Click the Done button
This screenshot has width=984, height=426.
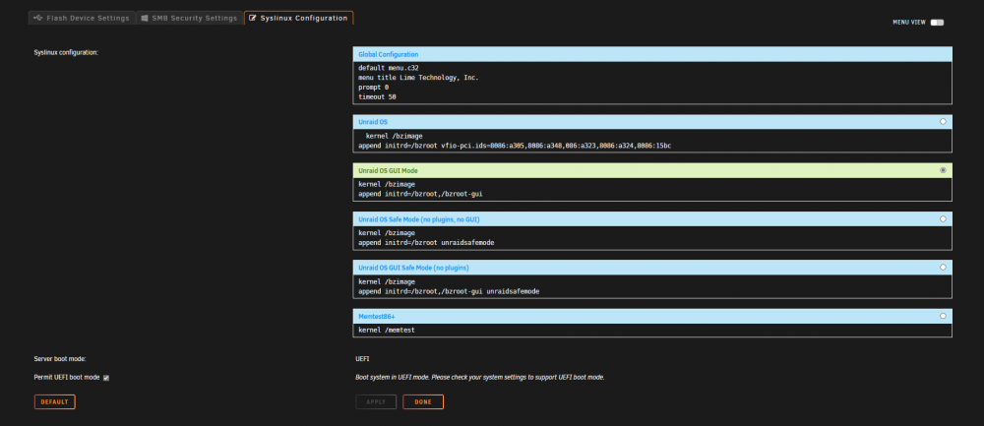[423, 401]
